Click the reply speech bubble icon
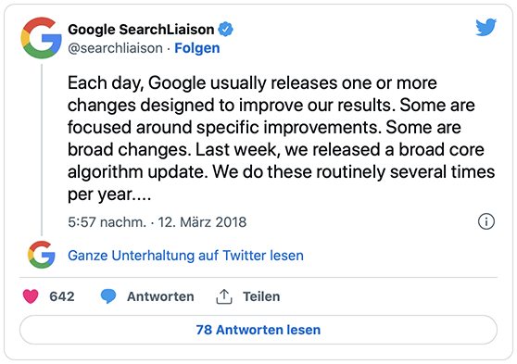This screenshot has width=517, height=364. (108, 296)
